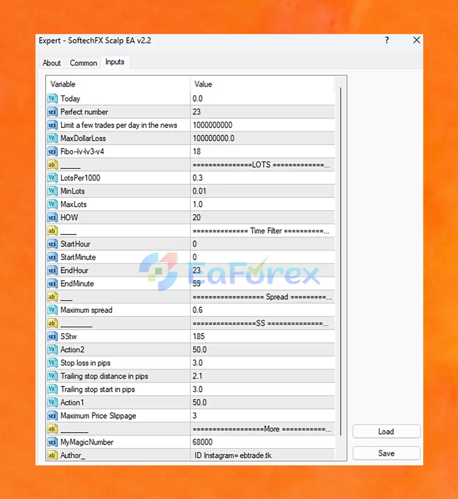Click the icon beside LotsPer1000

[x=52, y=178]
